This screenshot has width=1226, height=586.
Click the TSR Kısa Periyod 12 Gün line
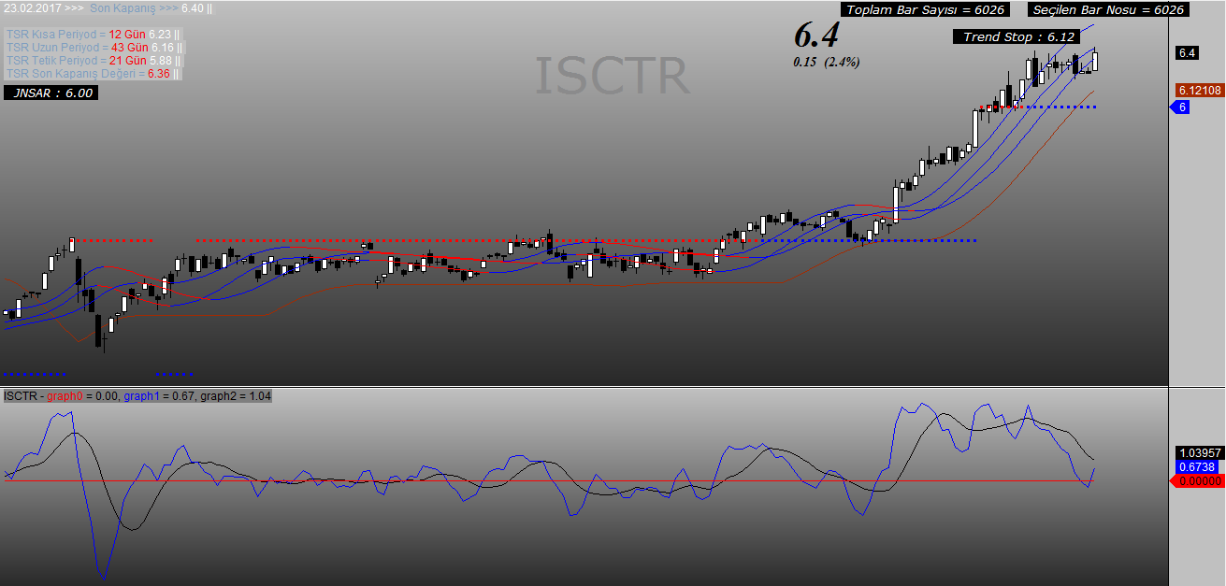(94, 35)
